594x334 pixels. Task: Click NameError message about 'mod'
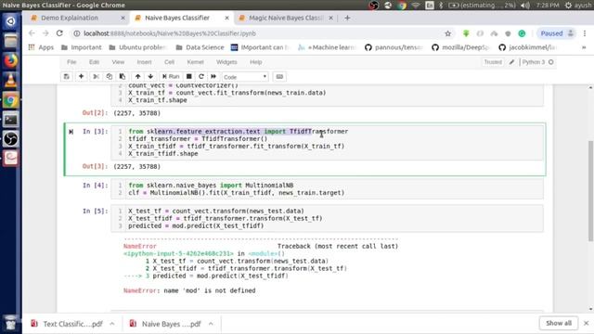pyautogui.click(x=189, y=290)
